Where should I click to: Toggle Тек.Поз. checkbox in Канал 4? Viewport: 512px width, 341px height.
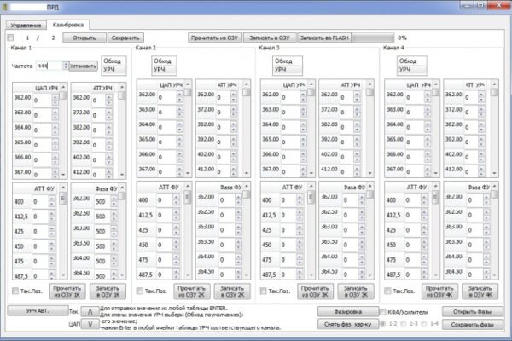(387, 291)
